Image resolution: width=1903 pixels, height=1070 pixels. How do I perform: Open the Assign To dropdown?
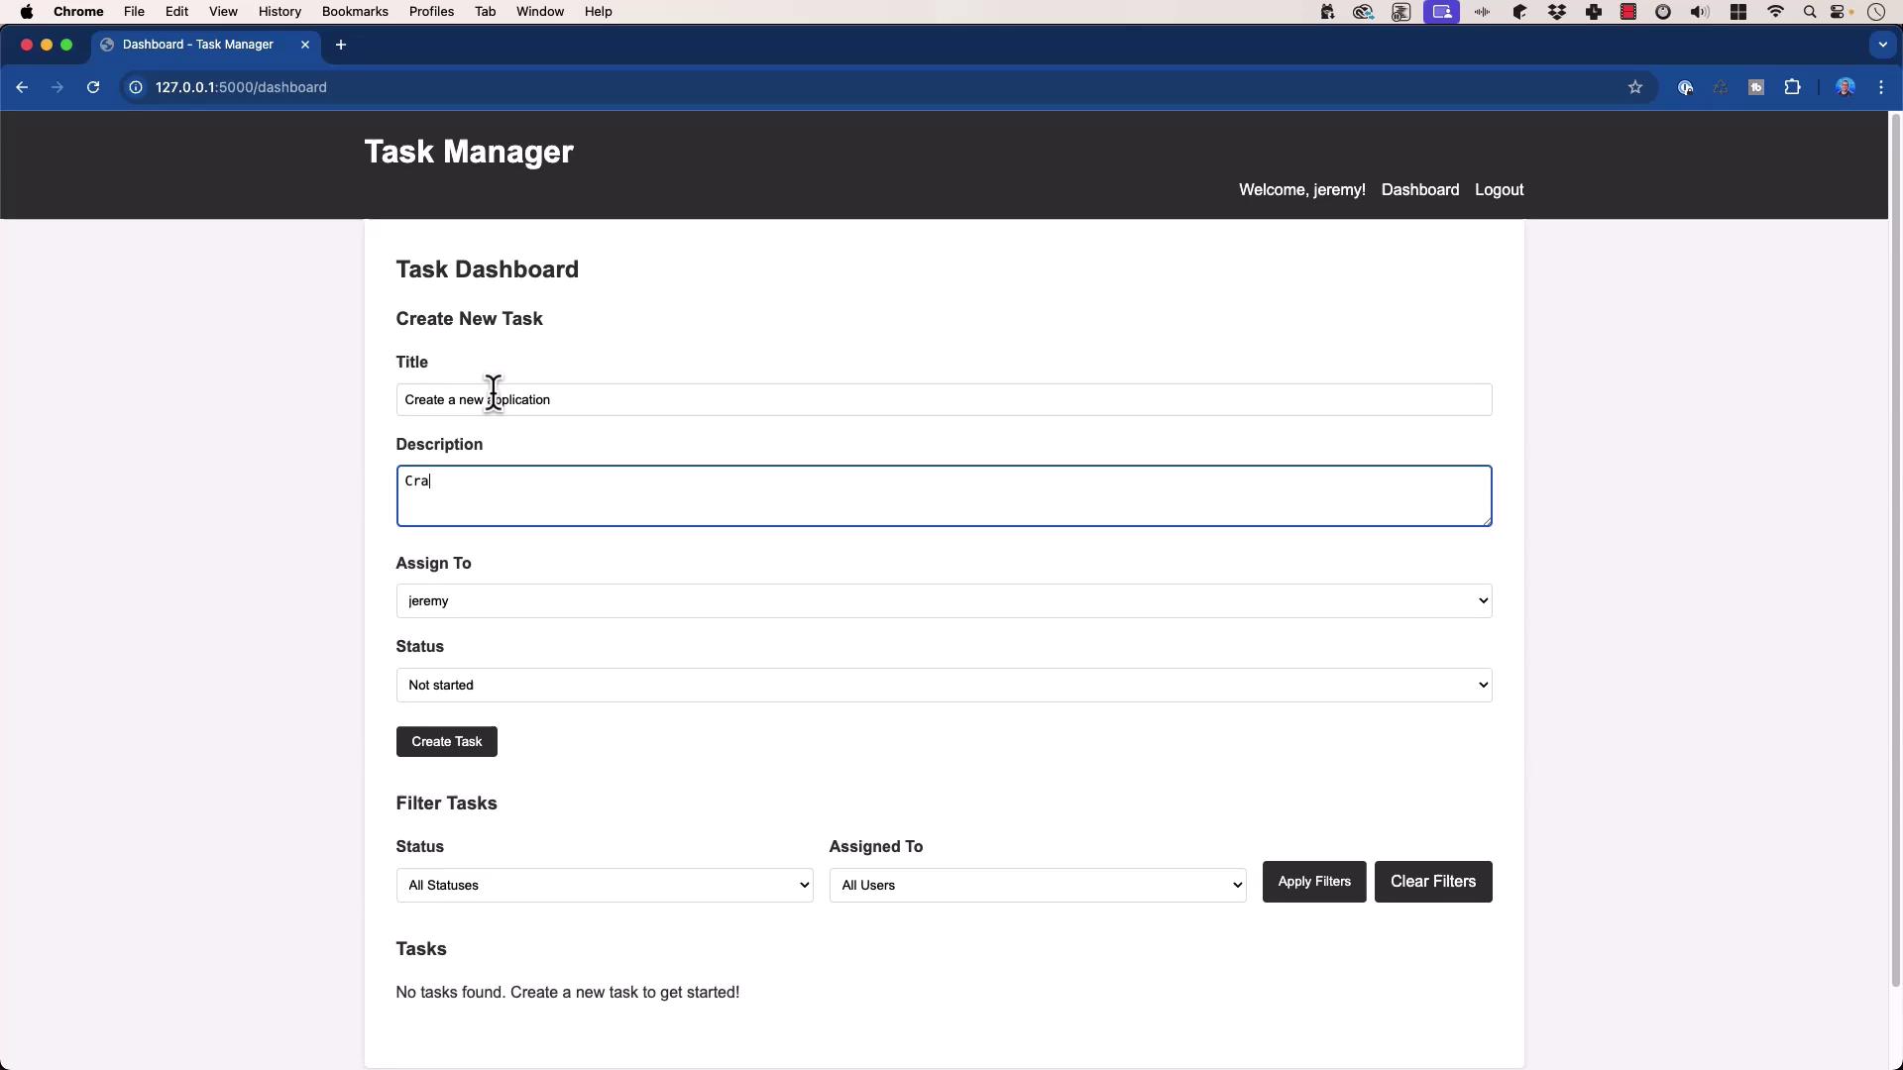coord(943,601)
